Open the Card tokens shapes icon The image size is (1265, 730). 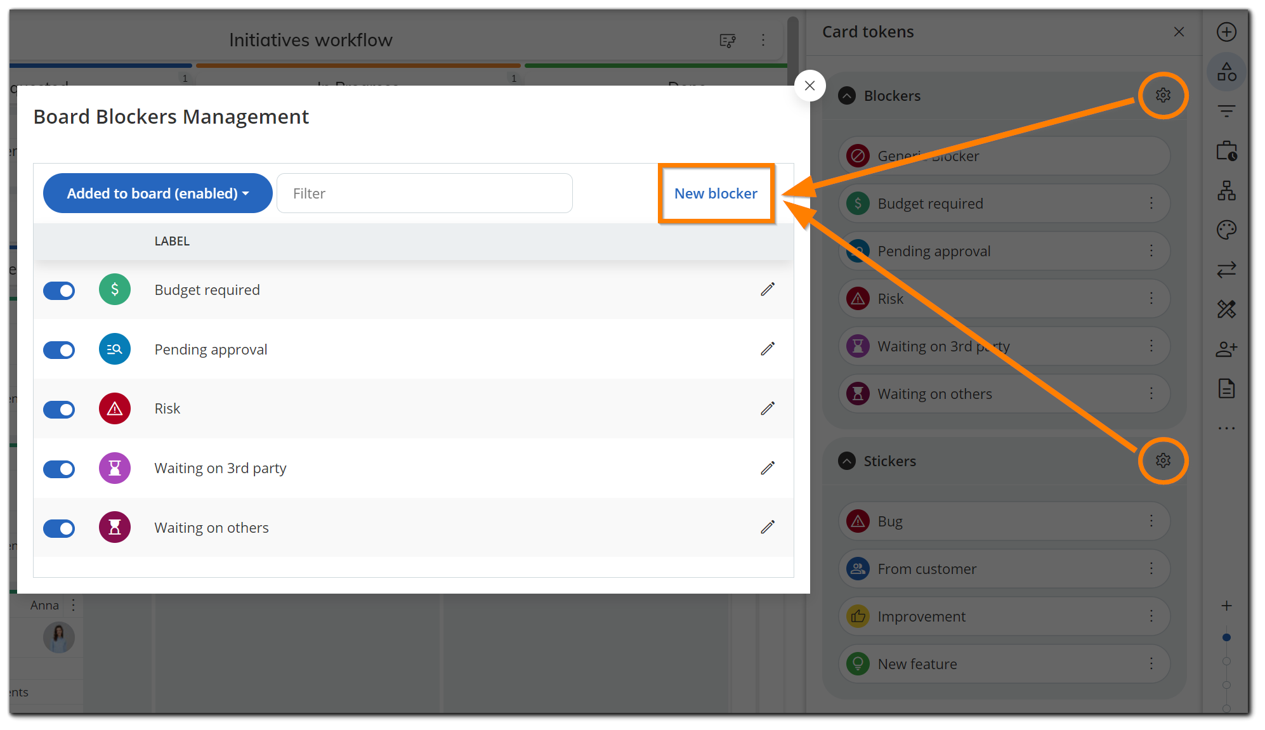(1226, 72)
